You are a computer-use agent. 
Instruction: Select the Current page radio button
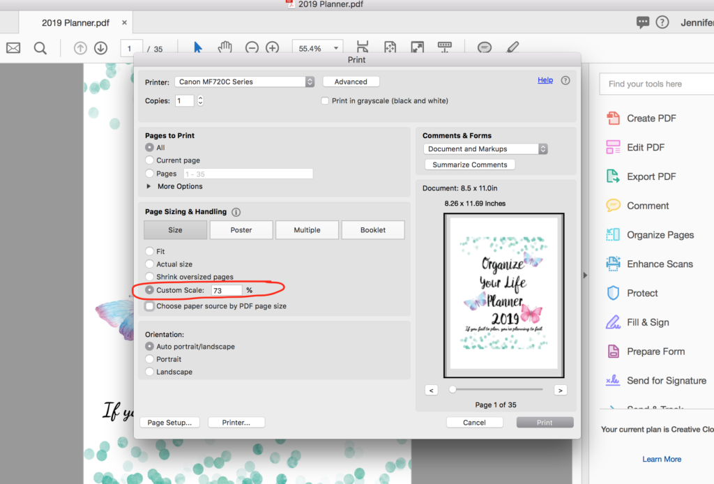point(151,160)
